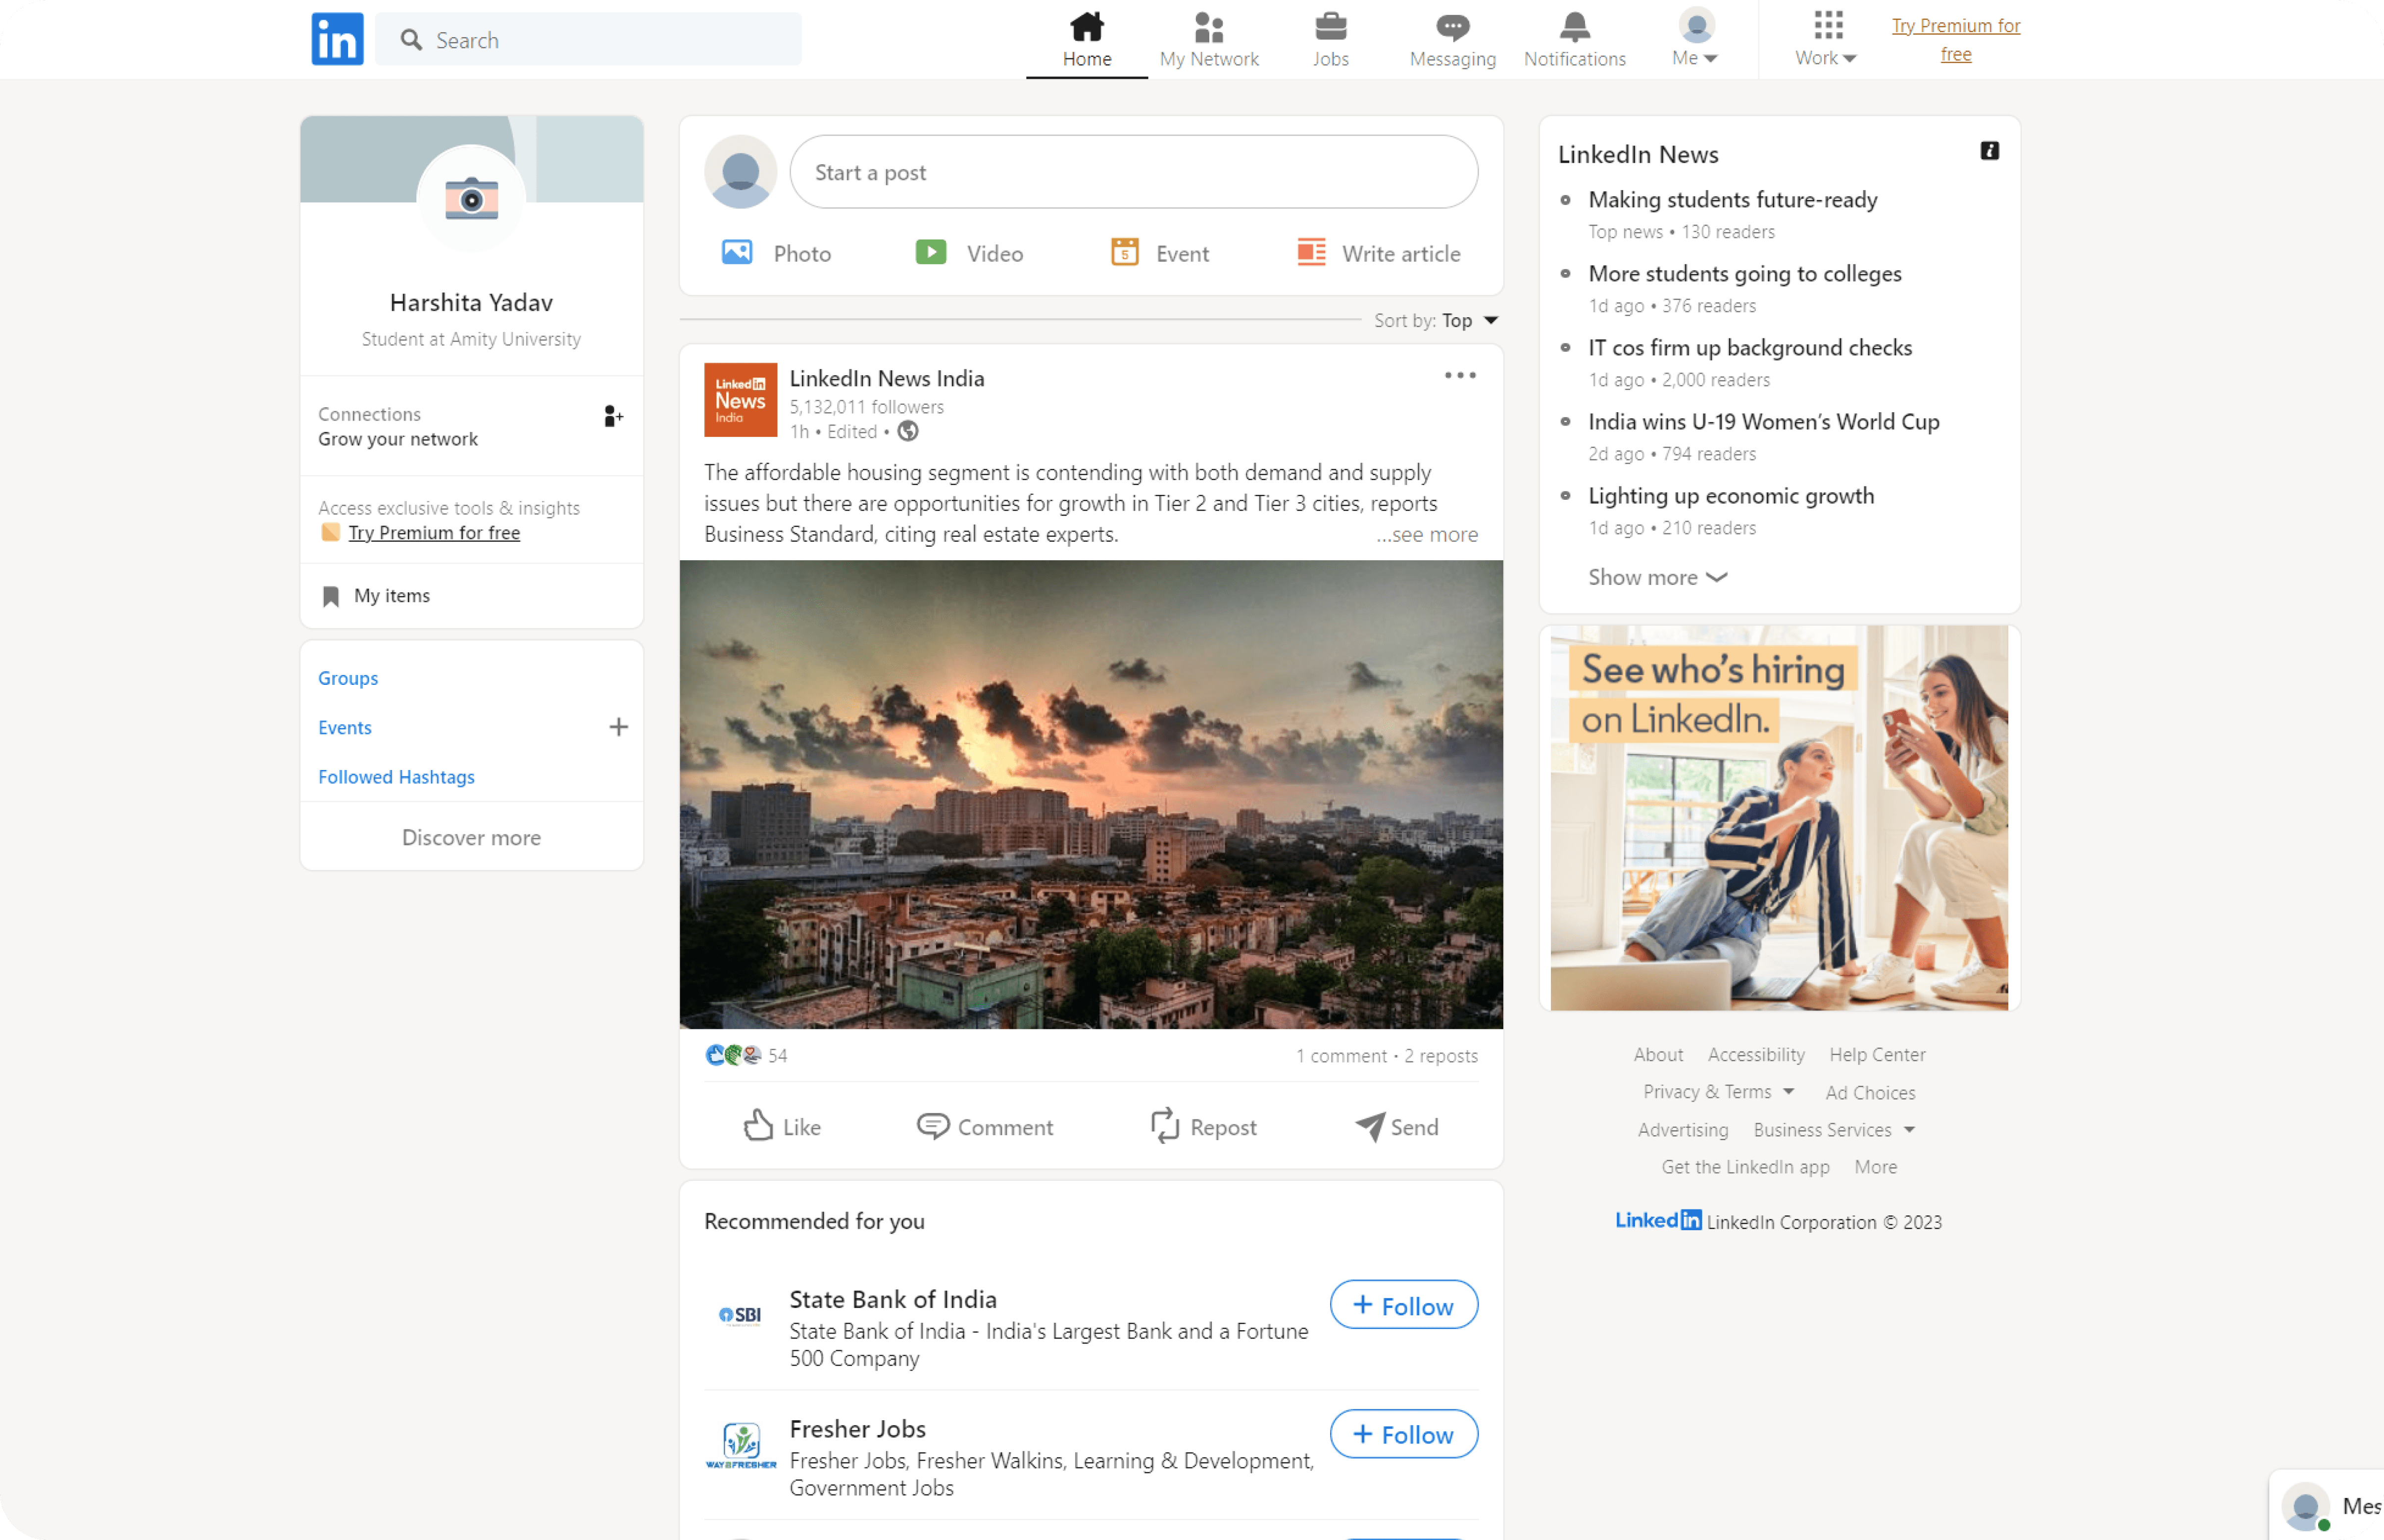The height and width of the screenshot is (1540, 2384).
Task: Expand Show more in LinkedIn News
Action: (x=1657, y=577)
